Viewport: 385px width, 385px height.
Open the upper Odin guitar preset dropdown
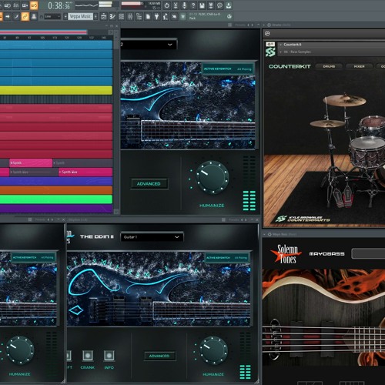(x=149, y=45)
